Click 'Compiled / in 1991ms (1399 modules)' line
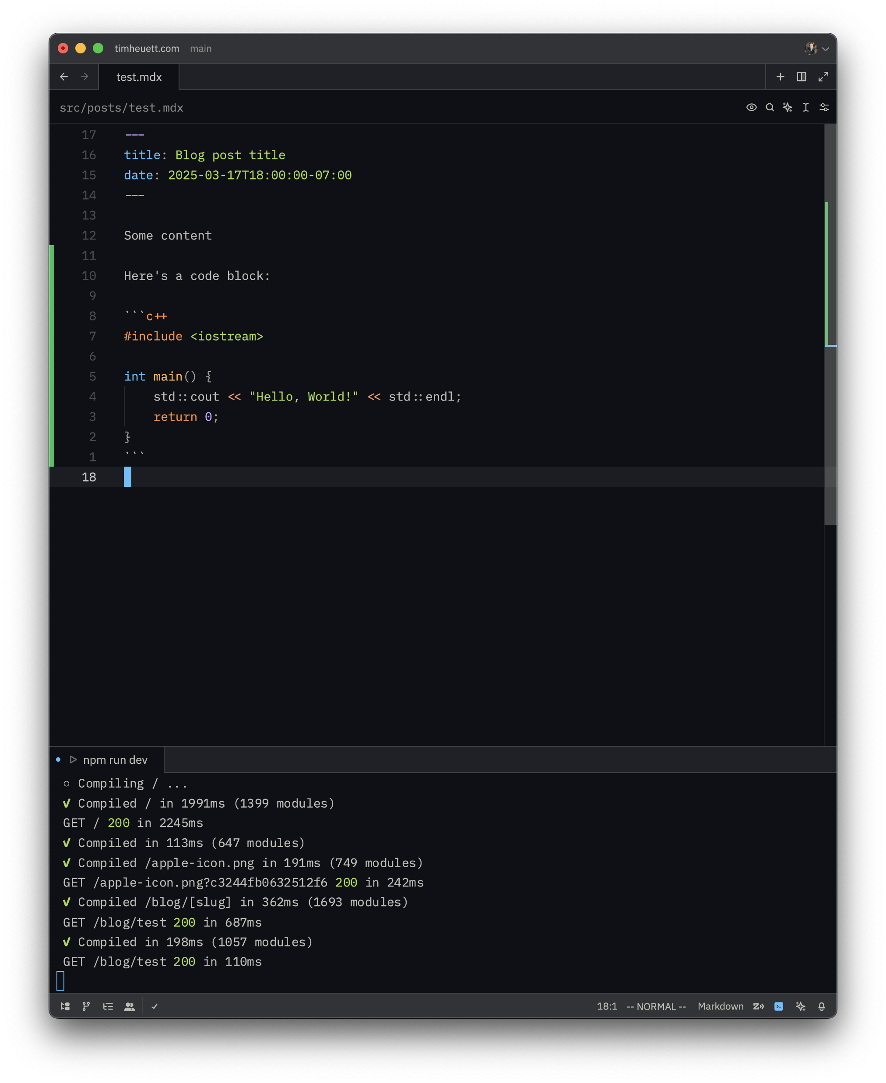The height and width of the screenshot is (1083, 886). coord(199,803)
